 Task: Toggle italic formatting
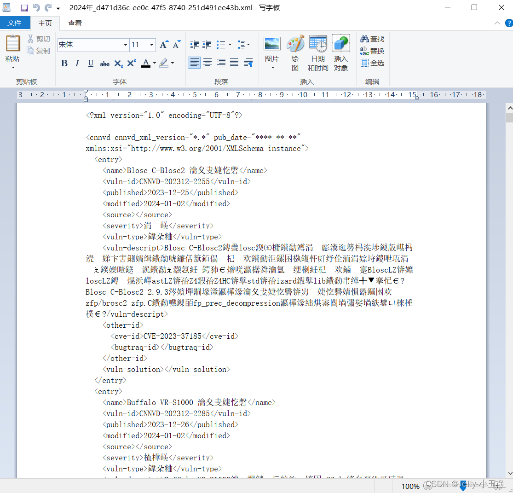pos(77,63)
